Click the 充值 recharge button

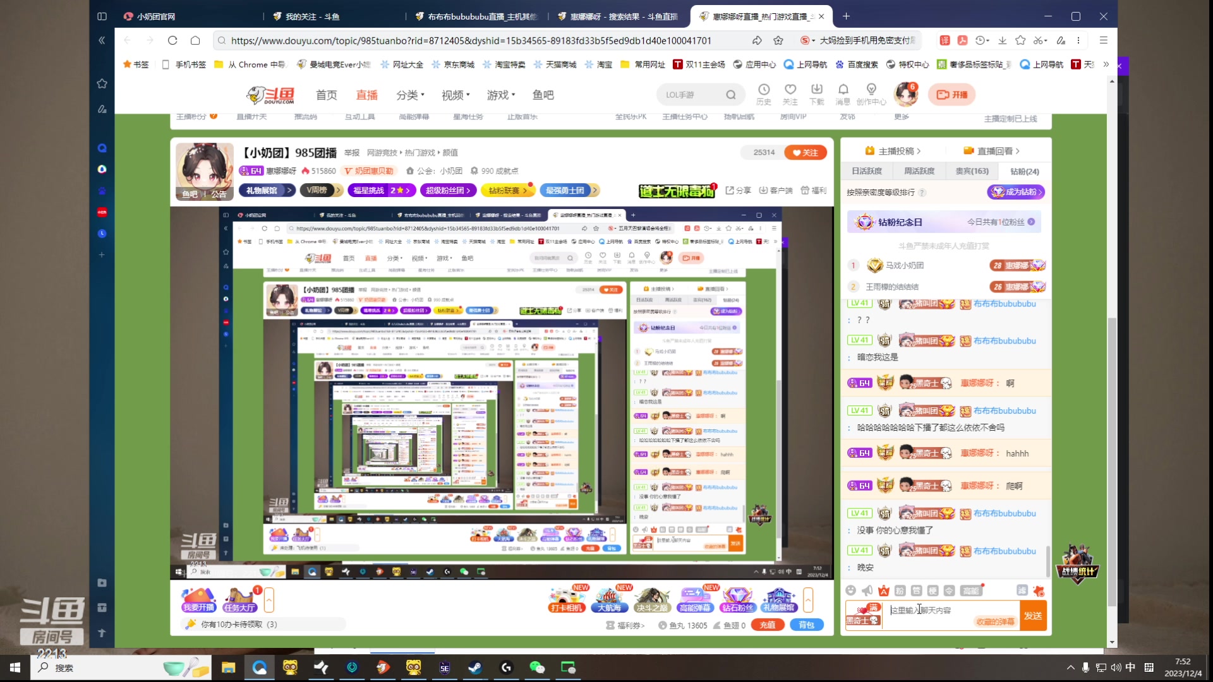(x=767, y=624)
